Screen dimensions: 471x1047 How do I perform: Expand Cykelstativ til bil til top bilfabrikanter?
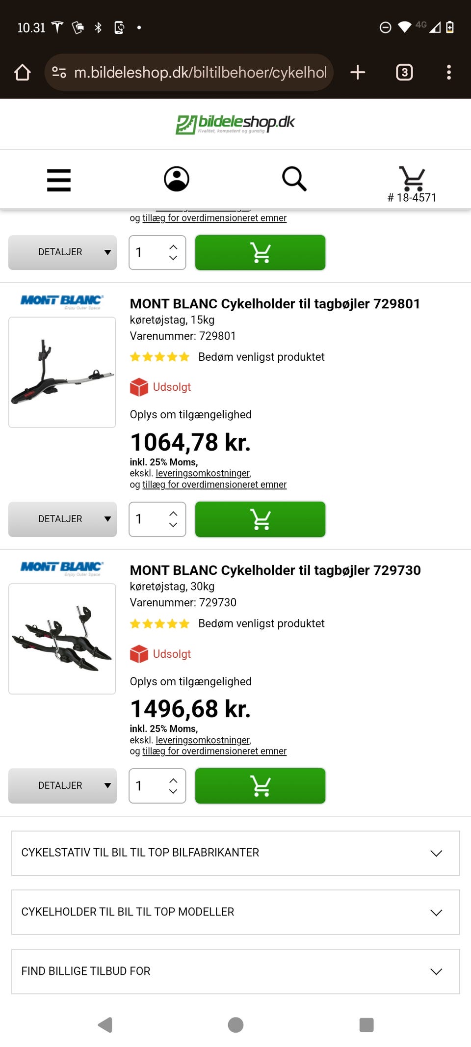[x=235, y=853]
